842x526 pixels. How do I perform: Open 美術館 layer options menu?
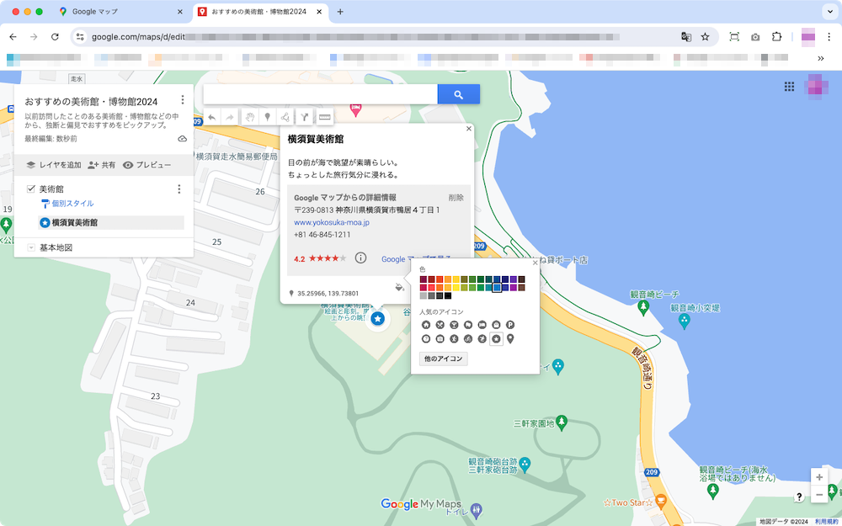[179, 189]
